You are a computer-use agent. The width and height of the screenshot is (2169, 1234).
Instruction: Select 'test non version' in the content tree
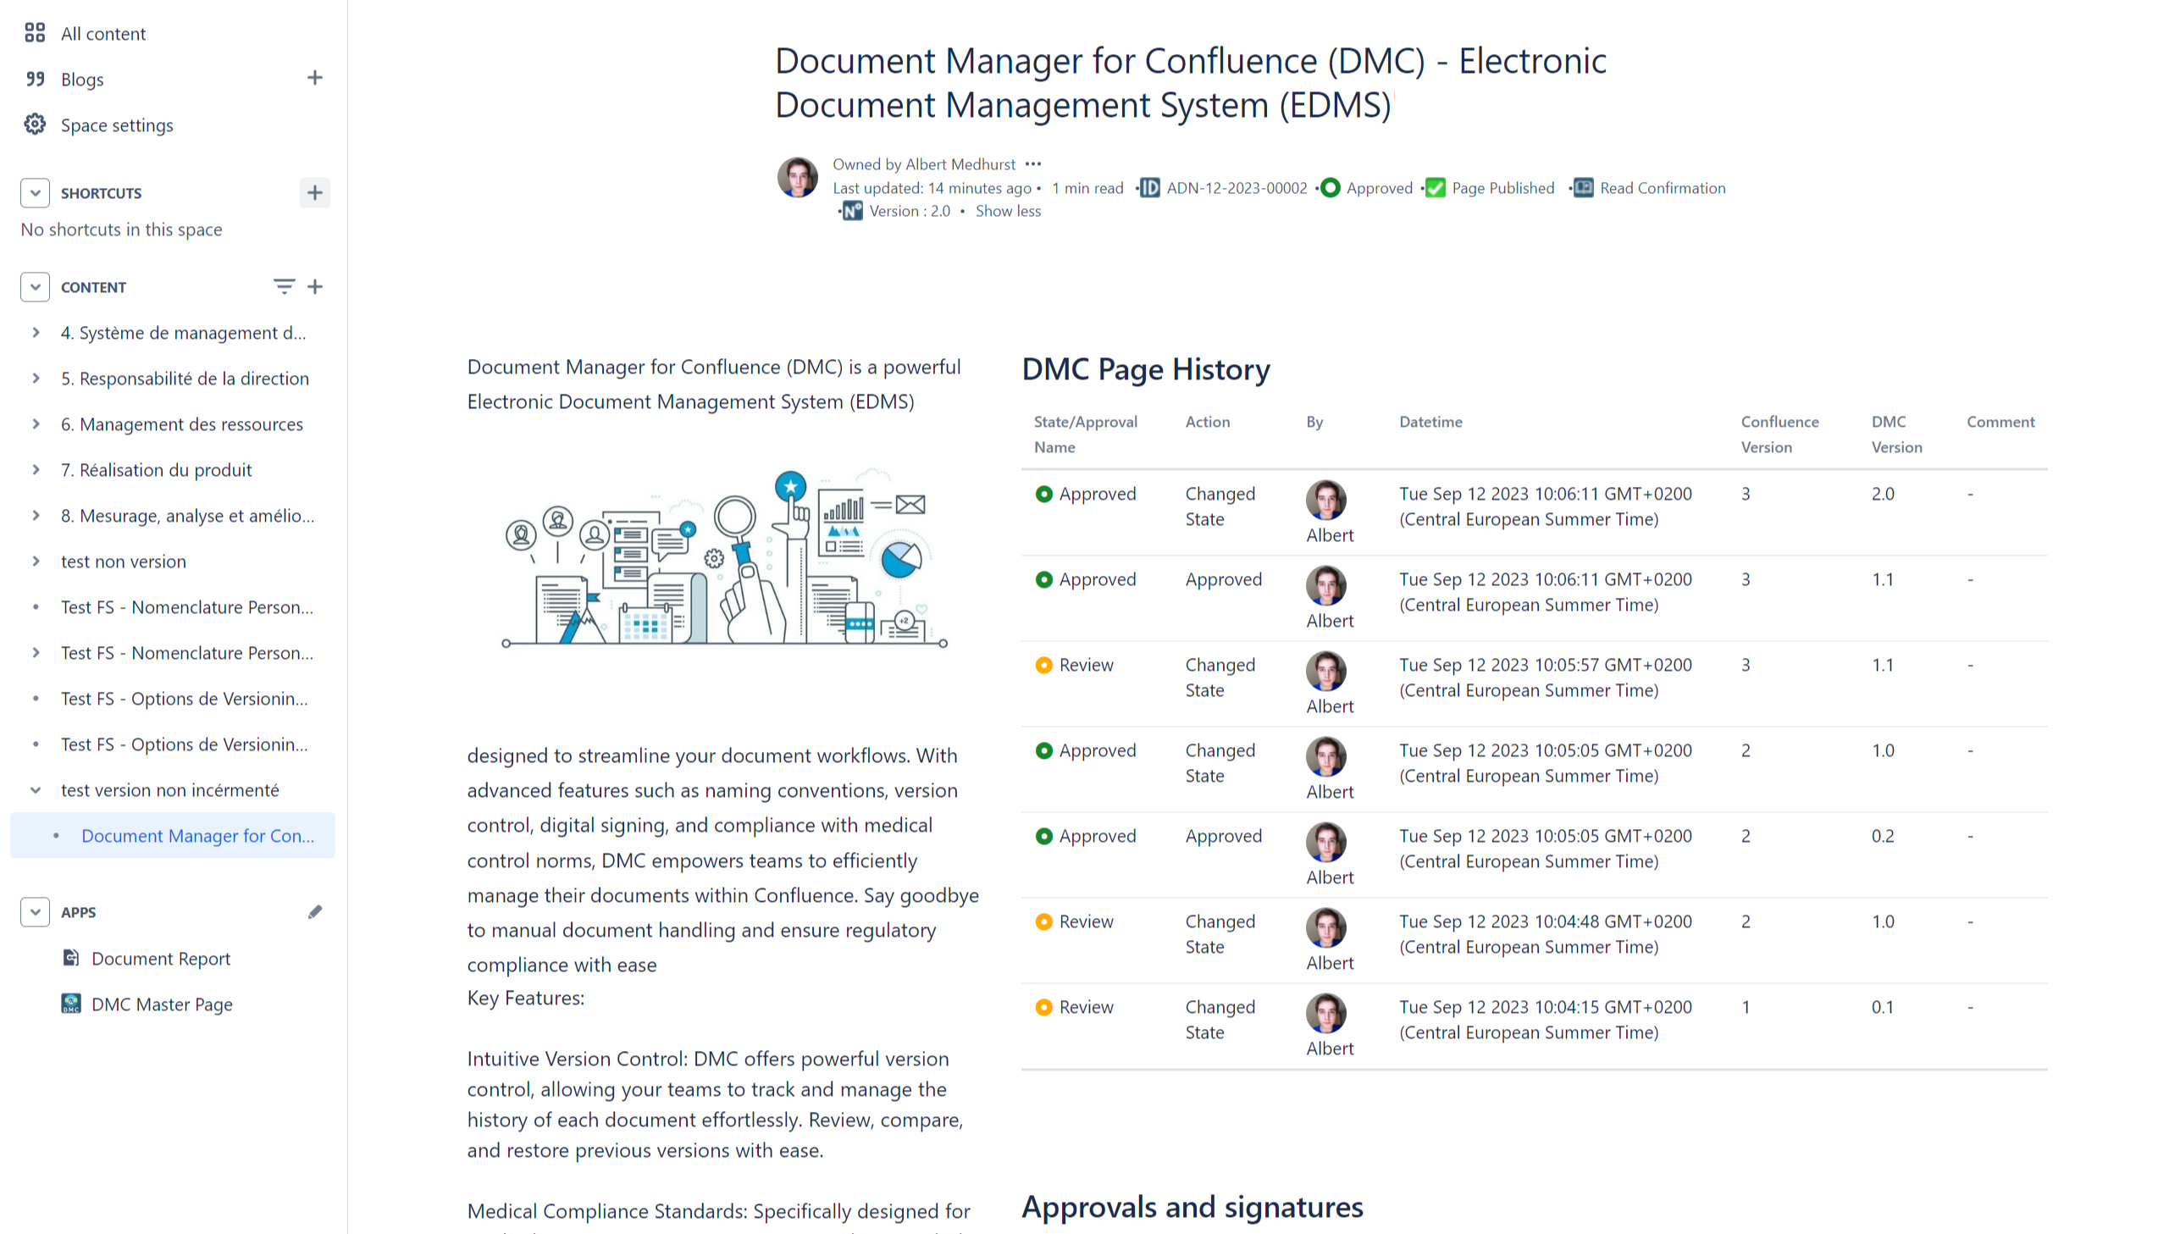(x=123, y=560)
